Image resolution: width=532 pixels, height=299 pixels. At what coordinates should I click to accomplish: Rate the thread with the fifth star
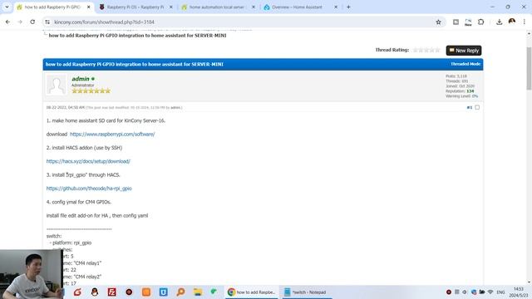tap(438, 50)
